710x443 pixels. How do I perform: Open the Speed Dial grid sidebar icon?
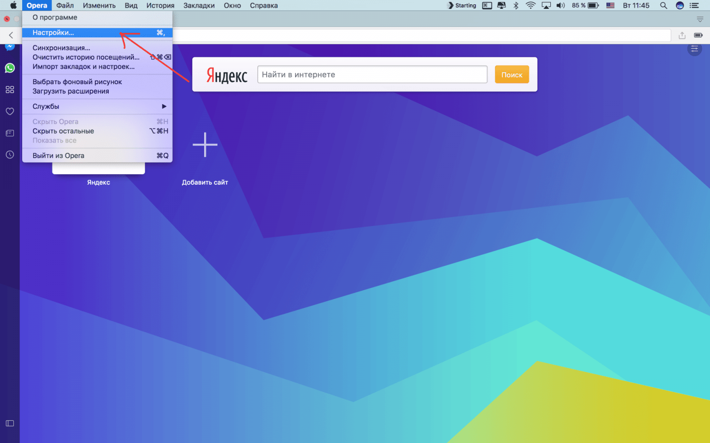(x=10, y=89)
